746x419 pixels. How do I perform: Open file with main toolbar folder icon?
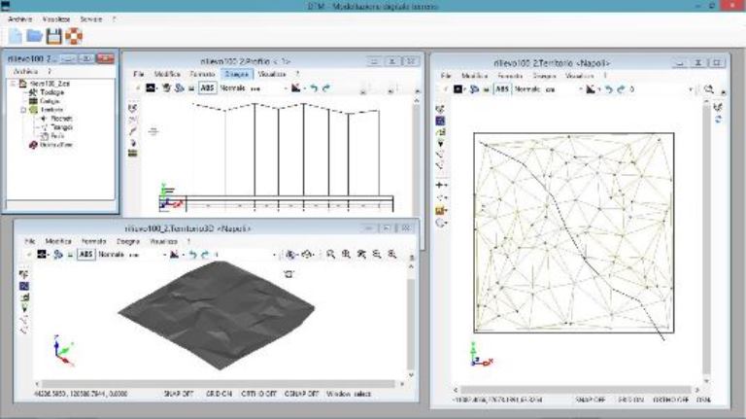(x=35, y=37)
